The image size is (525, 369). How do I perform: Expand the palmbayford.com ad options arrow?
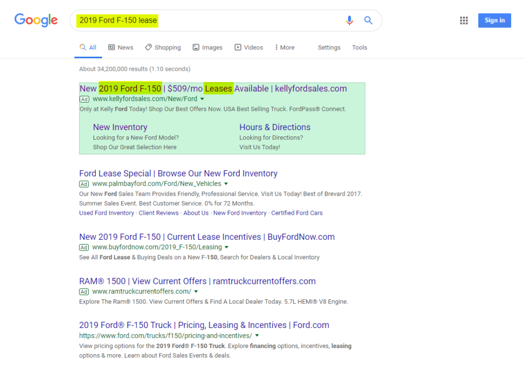click(x=226, y=183)
